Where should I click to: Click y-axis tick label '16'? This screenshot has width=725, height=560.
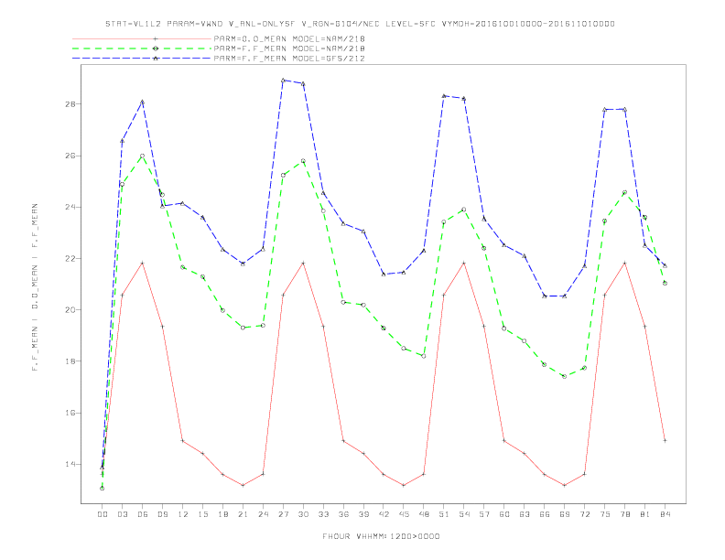click(70, 413)
